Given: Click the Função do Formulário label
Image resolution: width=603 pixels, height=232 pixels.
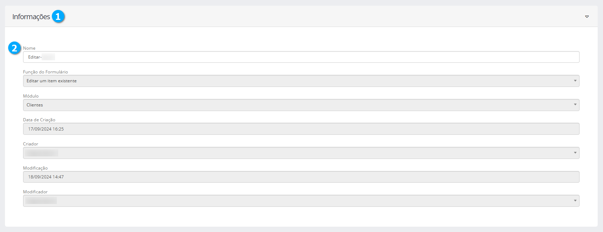Looking at the screenshot, I should [x=45, y=72].
